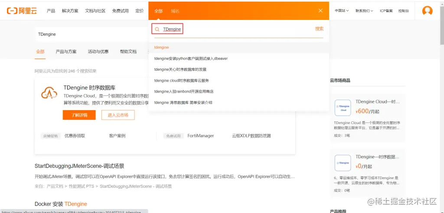The height and width of the screenshot is (213, 444).
Task: Click the 进入云市场 button
Action: pyautogui.click(x=118, y=115)
